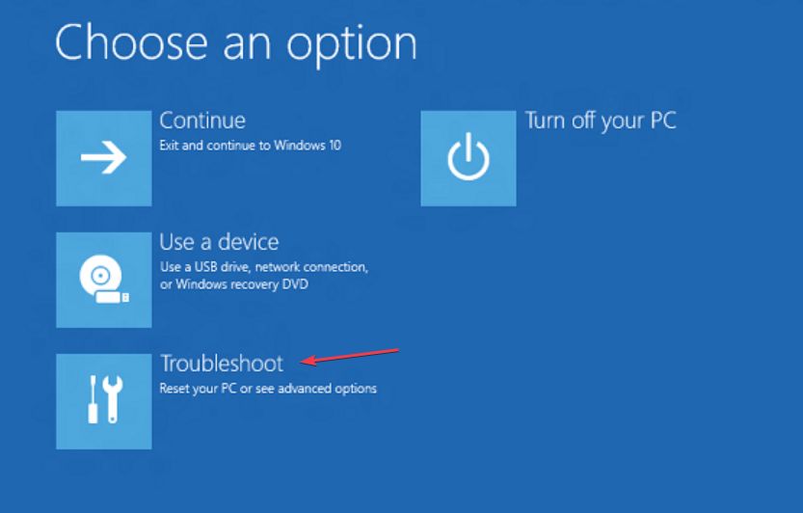
Task: Click the white power symbol
Action: pyautogui.click(x=468, y=157)
